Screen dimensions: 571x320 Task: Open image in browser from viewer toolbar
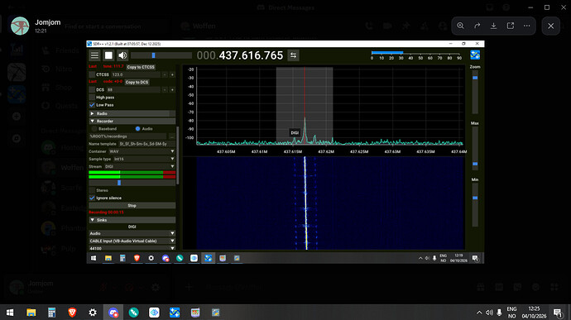point(511,26)
